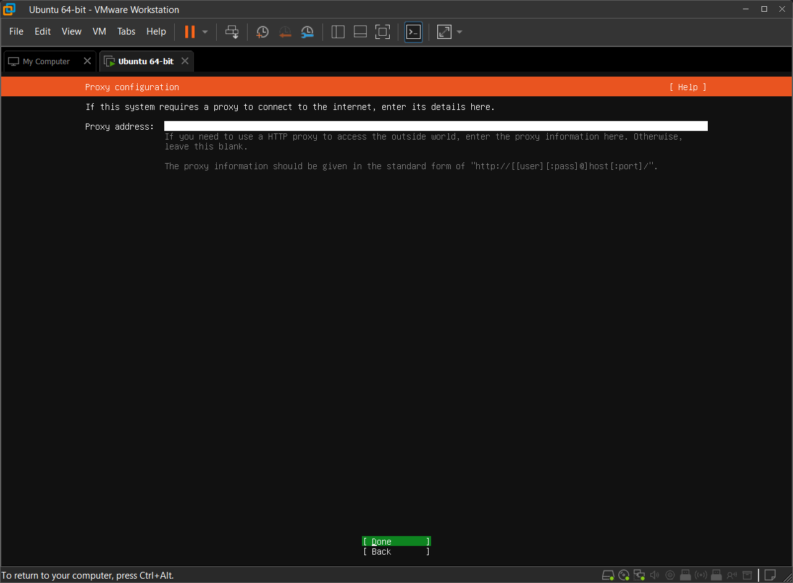Click Send Ctrl+Alt+Del toolbar icon
The height and width of the screenshot is (583, 793).
click(x=232, y=31)
